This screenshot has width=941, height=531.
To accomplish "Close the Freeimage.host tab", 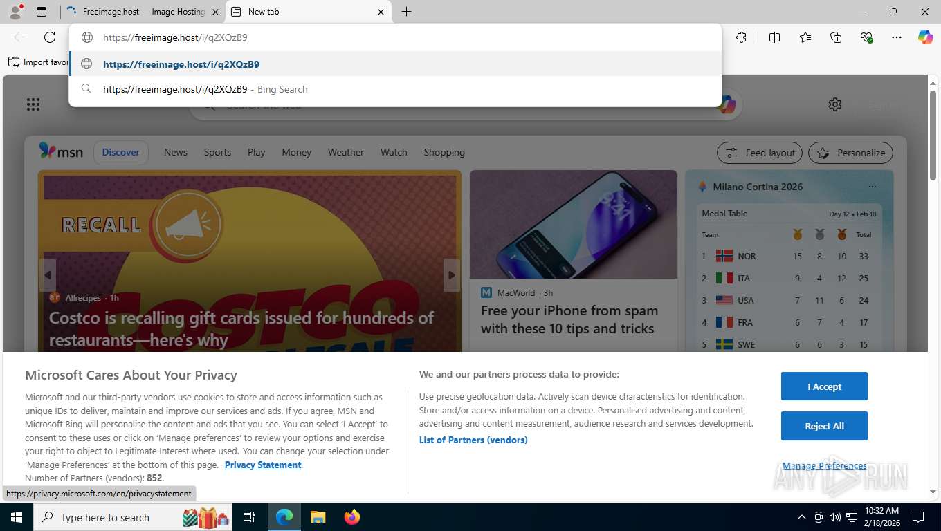I will pos(215,12).
